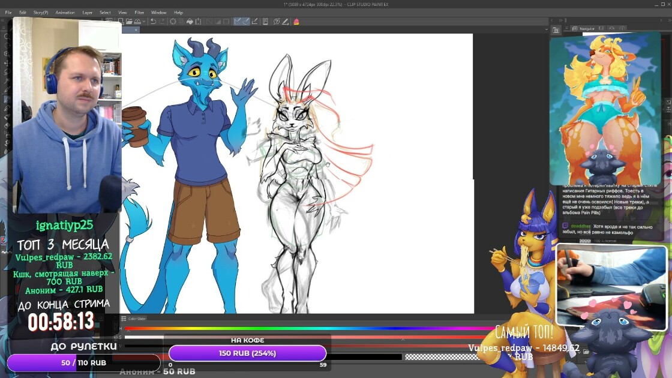The height and width of the screenshot is (378, 672).
Task: Click the pen settings icon next to help
Action: pyautogui.click(x=286, y=22)
